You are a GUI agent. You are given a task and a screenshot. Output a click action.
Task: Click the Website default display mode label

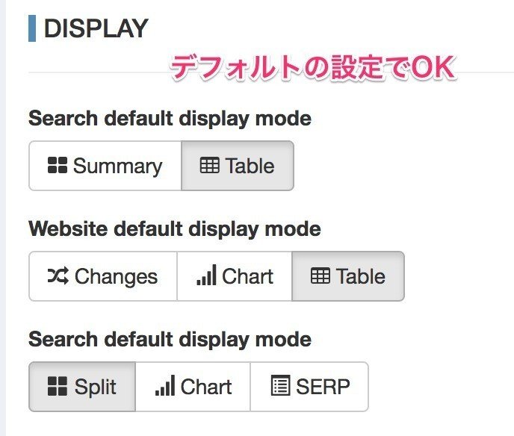(175, 228)
